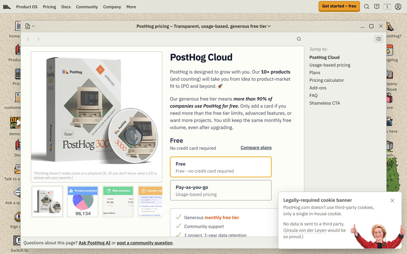This screenshot has width=407, height=254.
Task: Open the site search magnifier icon
Action: 367,7
